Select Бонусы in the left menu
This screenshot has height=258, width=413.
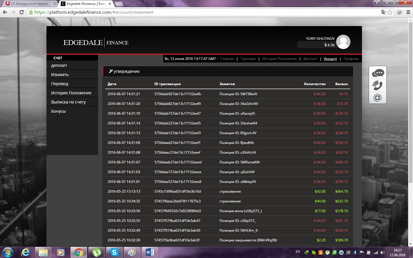pos(59,111)
